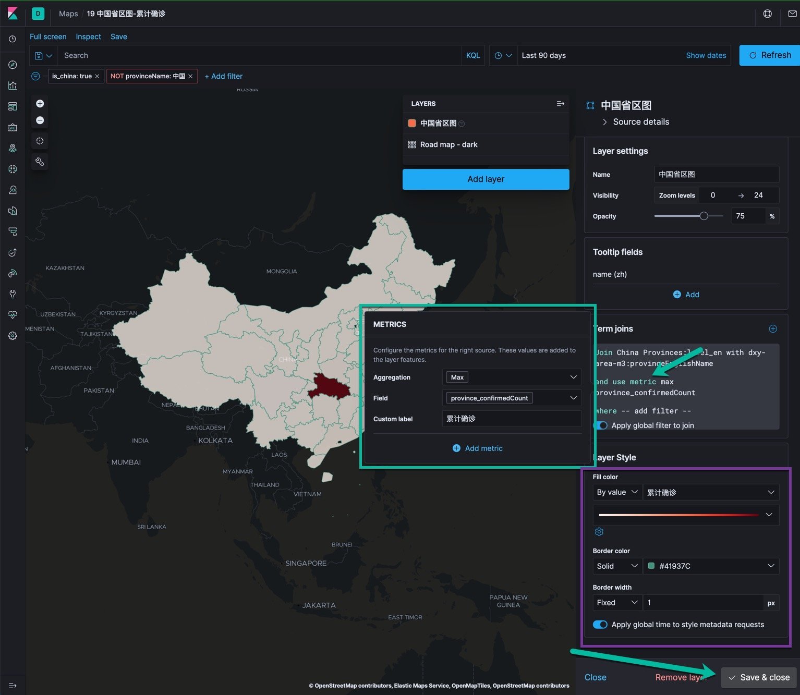
Task: Click the map zoom in button
Action: (x=40, y=104)
